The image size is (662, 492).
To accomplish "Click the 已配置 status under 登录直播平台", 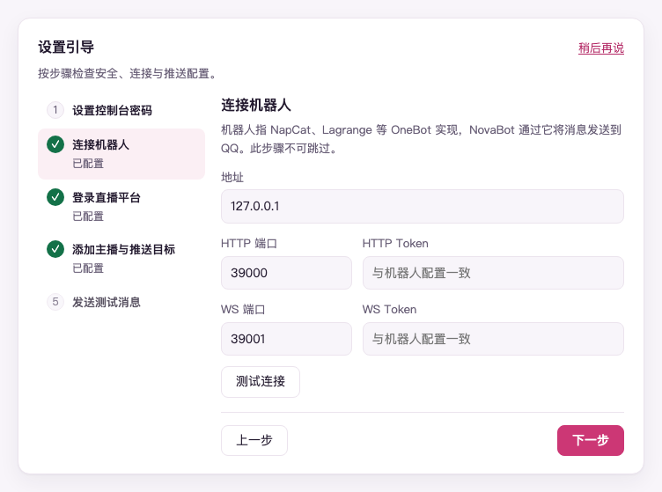I will [x=88, y=216].
